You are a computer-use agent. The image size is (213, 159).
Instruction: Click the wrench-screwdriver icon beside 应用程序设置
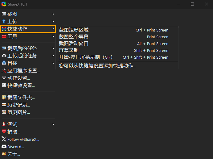[4, 70]
